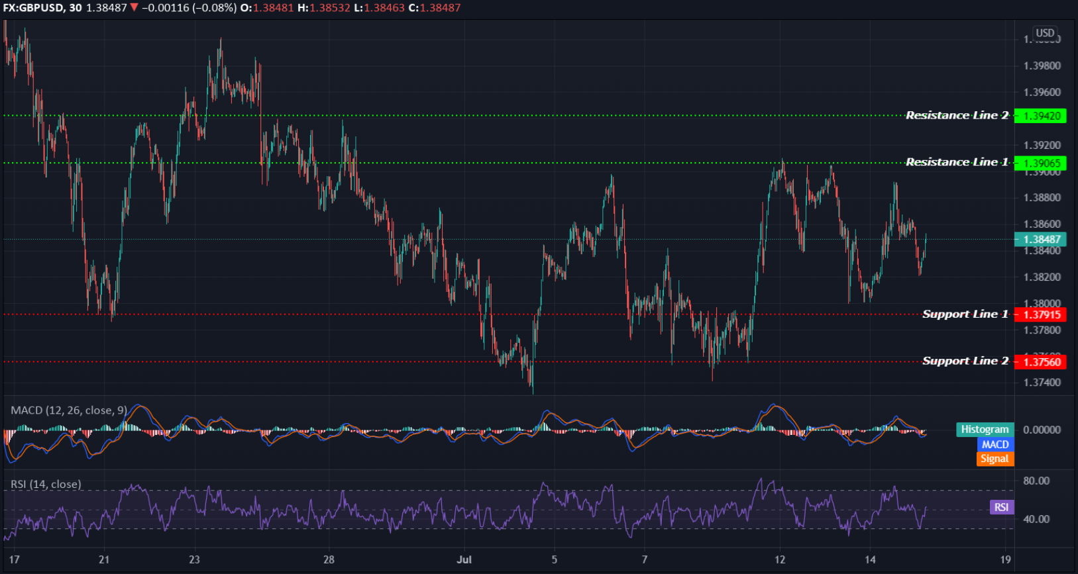Click the 7 date label on time axis
The image size is (1078, 574).
point(645,560)
